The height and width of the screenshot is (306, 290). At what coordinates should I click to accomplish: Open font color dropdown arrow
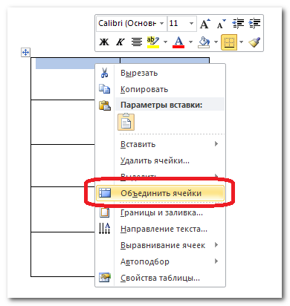click(190, 42)
